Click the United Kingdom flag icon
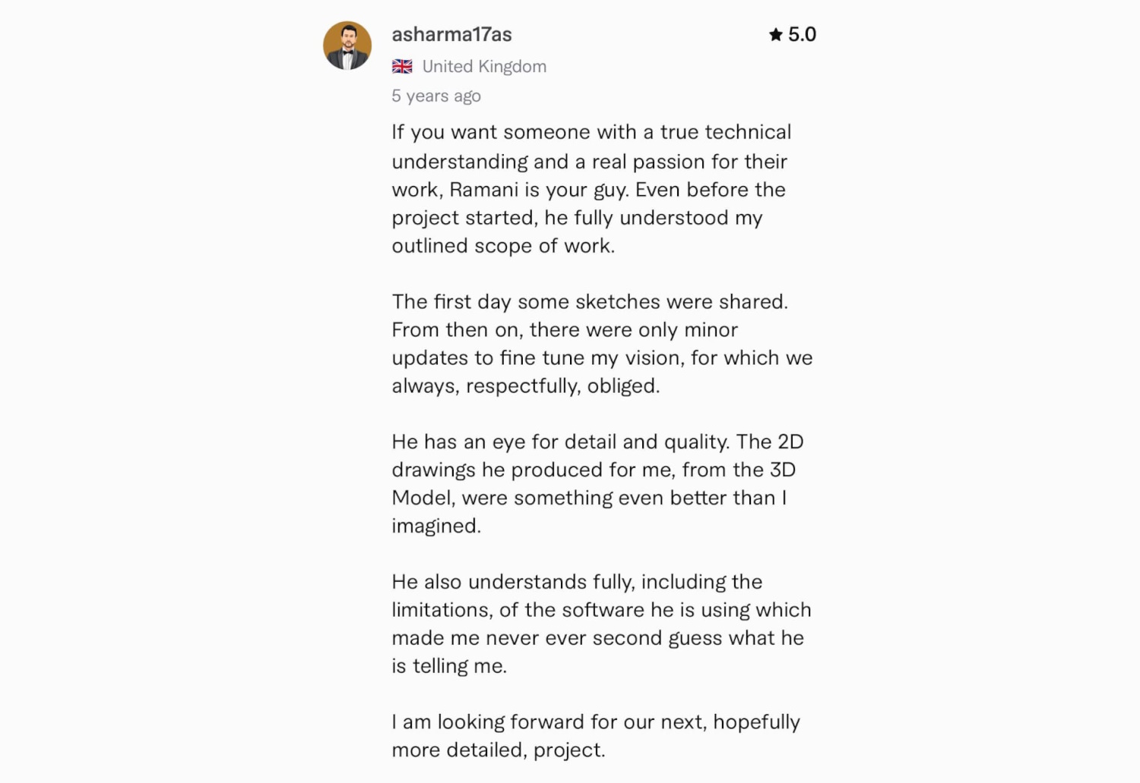1140x783 pixels. pyautogui.click(x=402, y=67)
